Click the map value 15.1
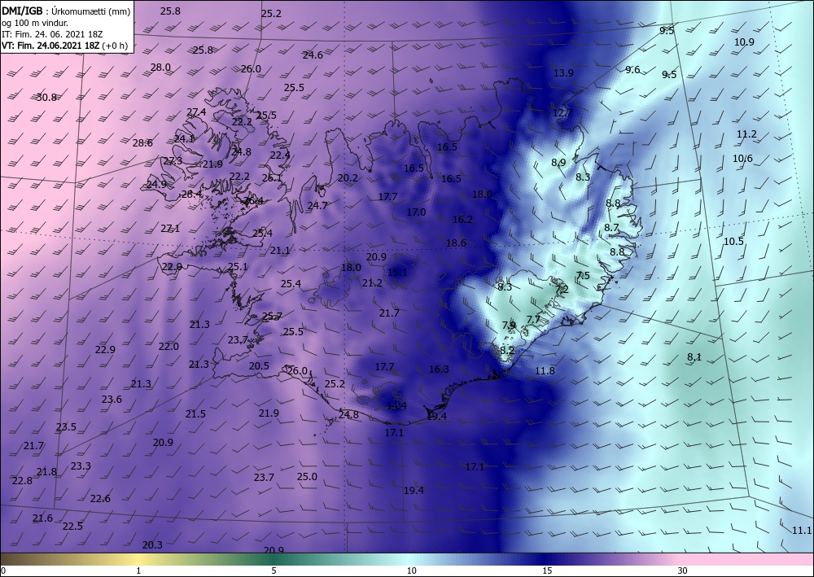 [x=398, y=272]
